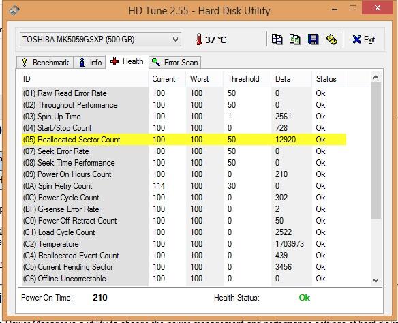Select the (C5) Current Pending Sector row
Image resolution: width=398 pixels, height=323 pixels.
click(x=184, y=267)
